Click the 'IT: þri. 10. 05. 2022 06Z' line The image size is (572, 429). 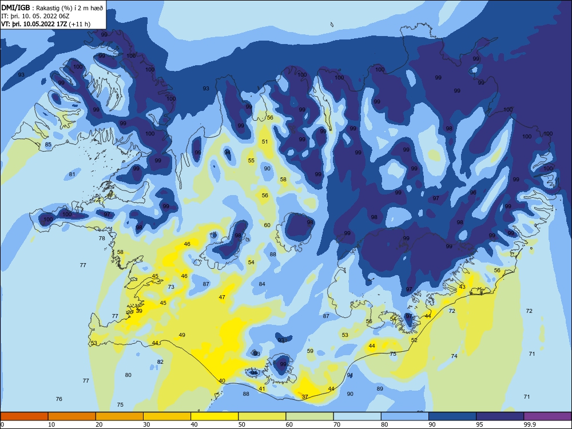tap(35, 16)
